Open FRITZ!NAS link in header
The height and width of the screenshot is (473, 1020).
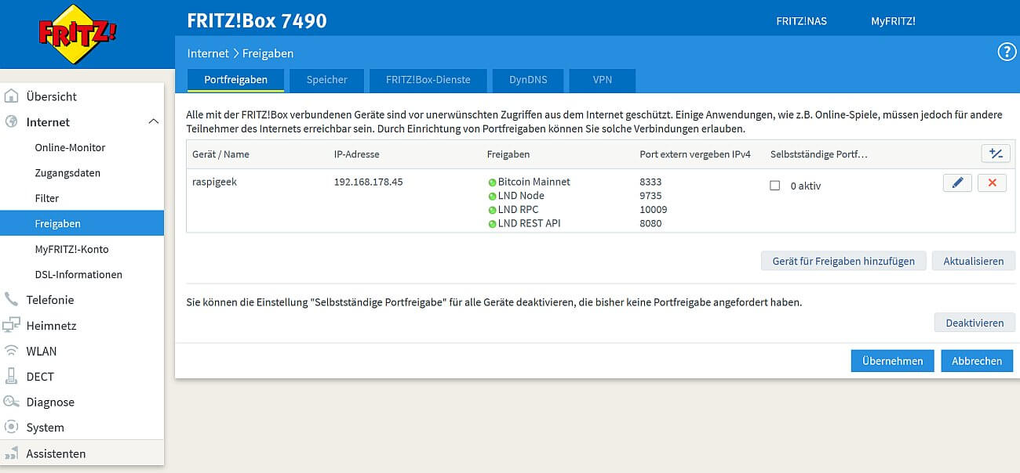(x=801, y=21)
